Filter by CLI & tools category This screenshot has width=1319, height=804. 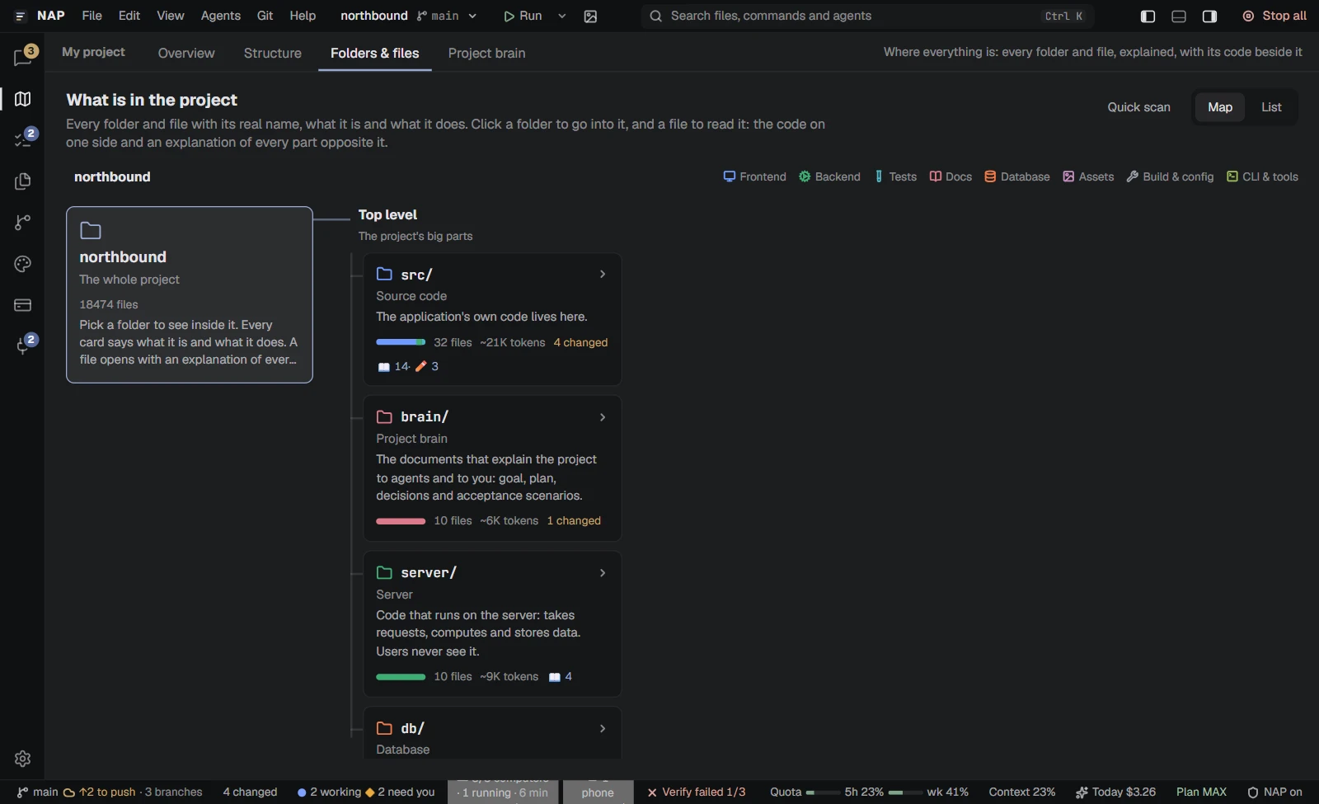point(1262,176)
